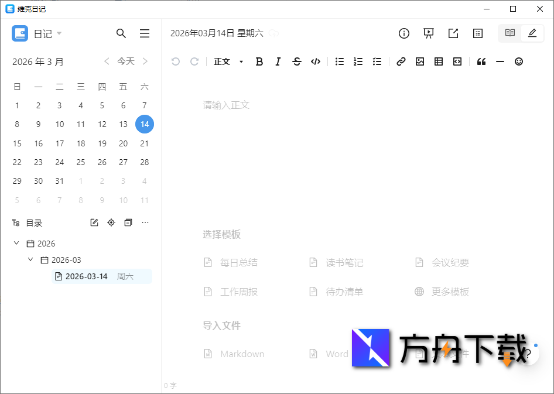Screen dimensions: 554x394
Task: Insert a table using the table icon
Action: coord(438,61)
